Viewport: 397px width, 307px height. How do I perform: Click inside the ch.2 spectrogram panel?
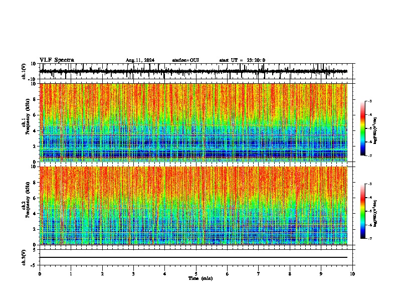point(193,206)
